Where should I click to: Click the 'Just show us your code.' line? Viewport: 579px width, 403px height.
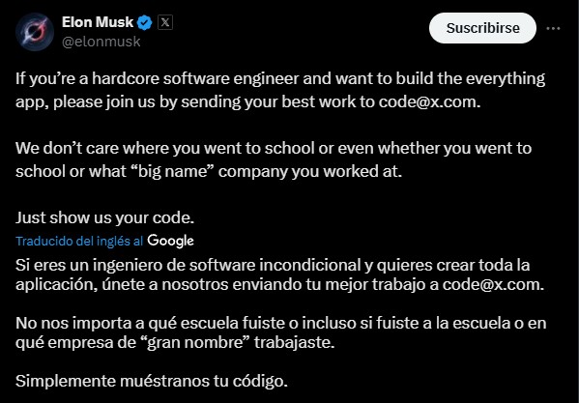pos(104,217)
